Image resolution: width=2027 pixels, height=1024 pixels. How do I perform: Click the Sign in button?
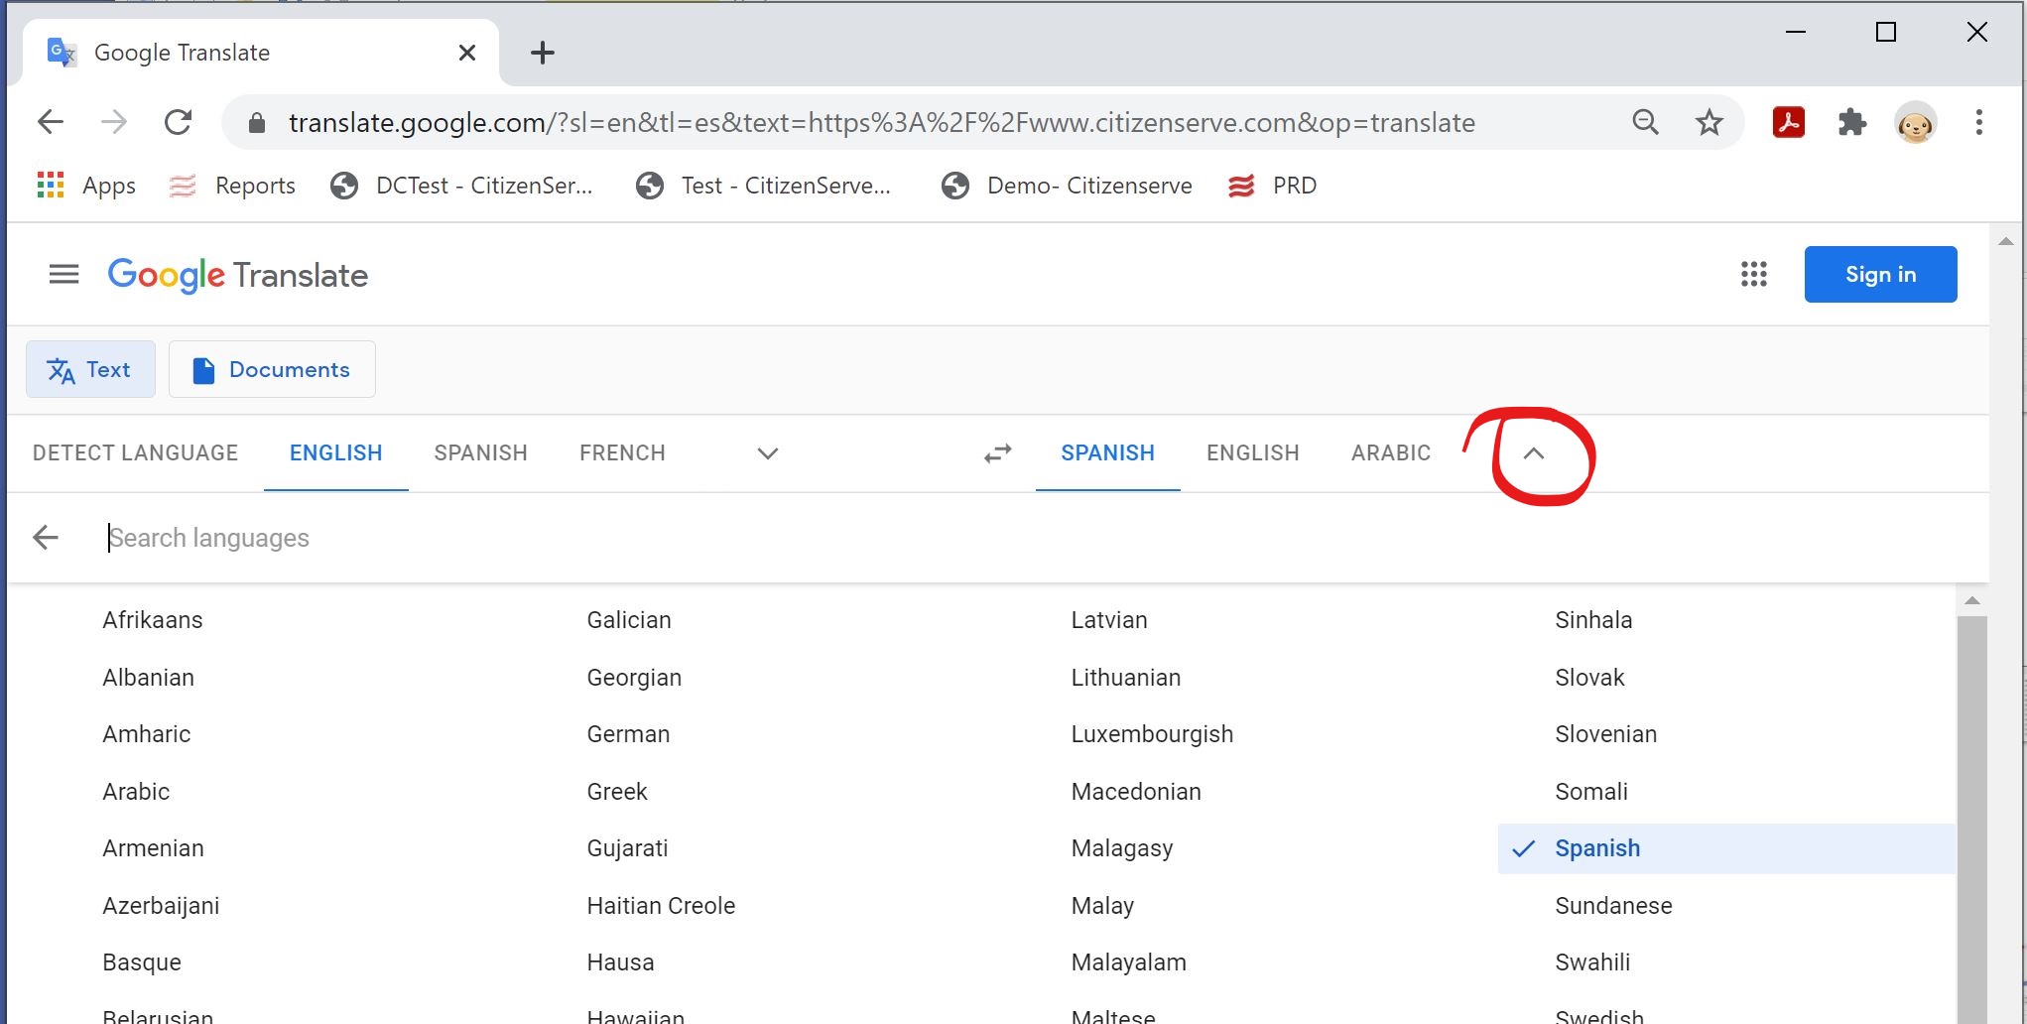click(1880, 275)
